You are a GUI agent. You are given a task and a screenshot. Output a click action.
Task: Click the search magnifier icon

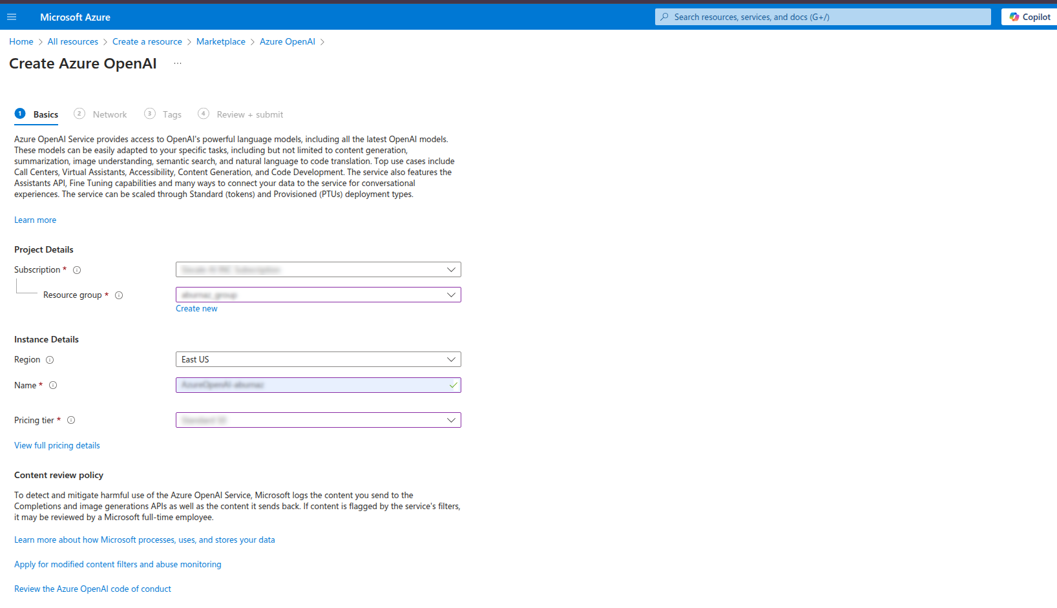tap(664, 17)
